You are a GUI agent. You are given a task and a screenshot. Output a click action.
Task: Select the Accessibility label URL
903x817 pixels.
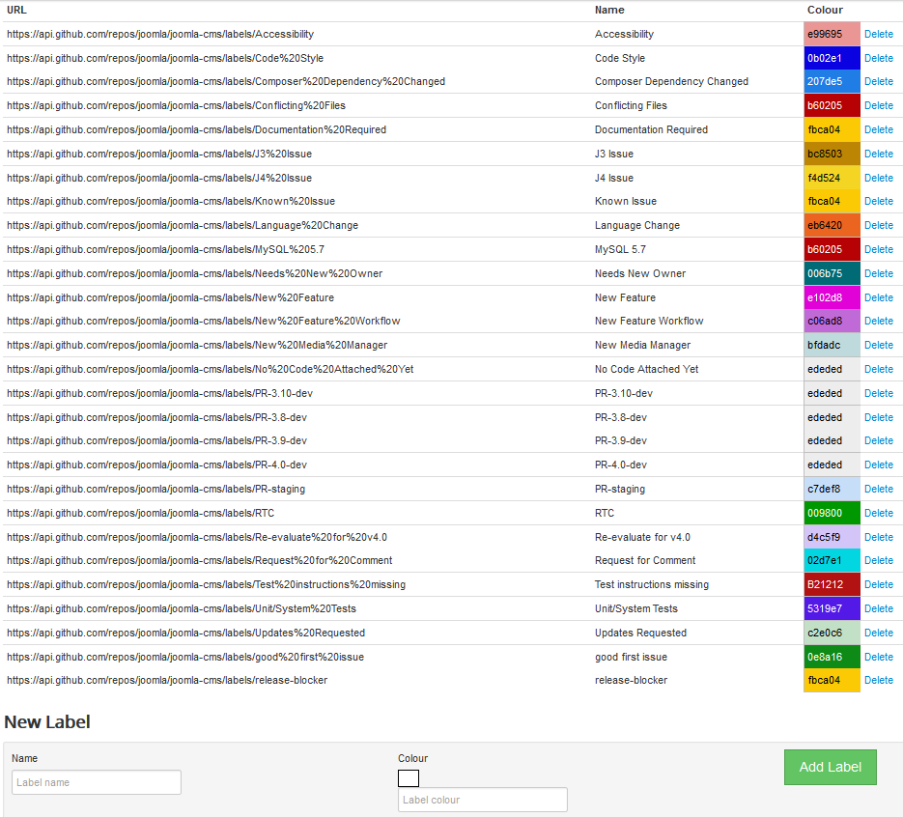click(160, 34)
